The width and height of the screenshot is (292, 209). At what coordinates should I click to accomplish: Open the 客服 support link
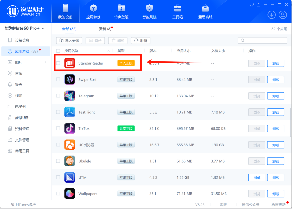tap(223, 205)
